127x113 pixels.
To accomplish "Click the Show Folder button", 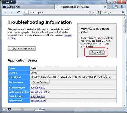I will [x=40, y=82].
